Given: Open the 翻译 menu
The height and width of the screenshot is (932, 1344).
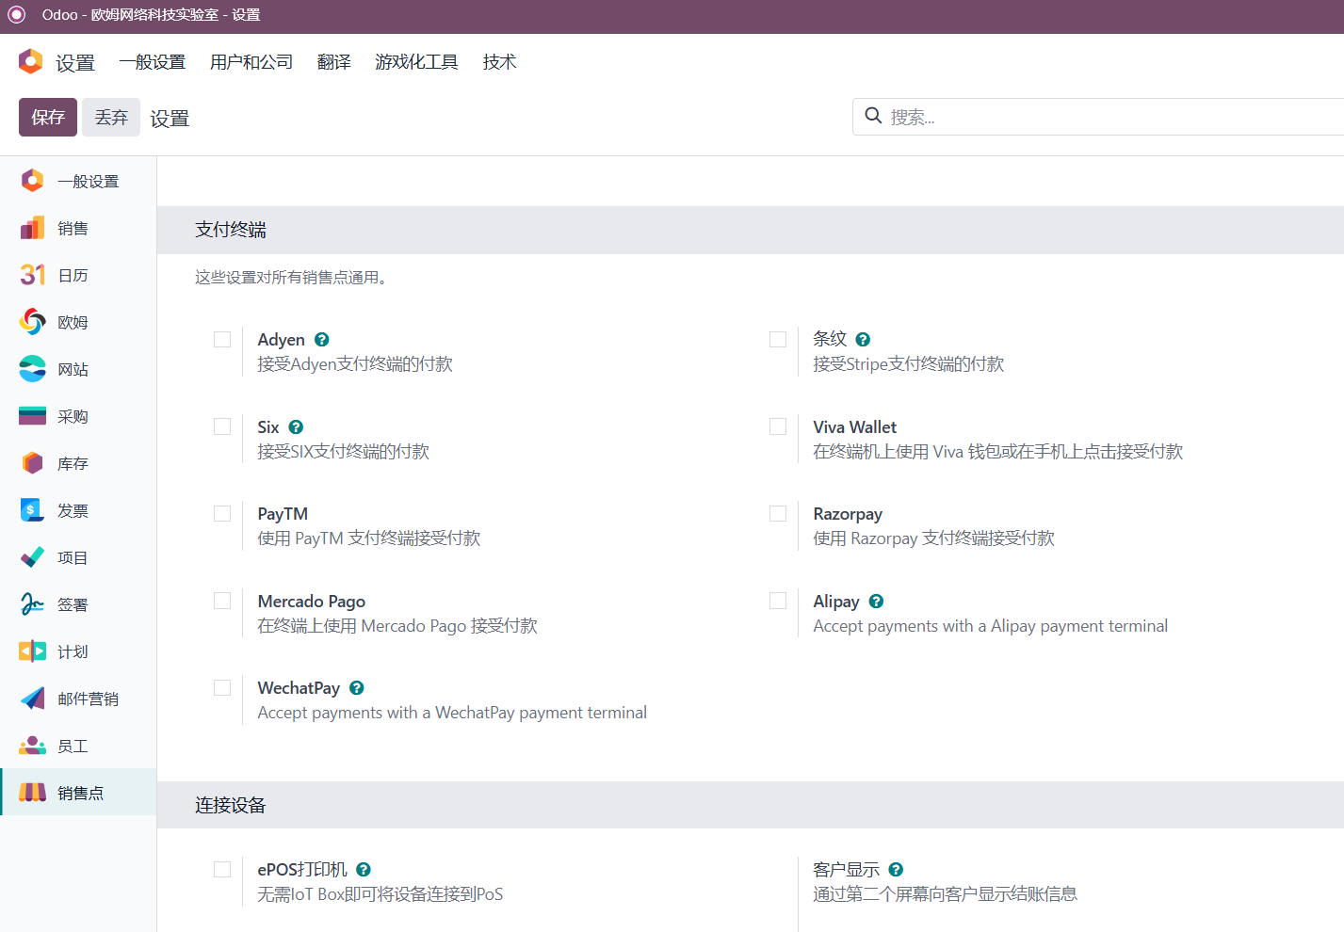Looking at the screenshot, I should click(334, 62).
